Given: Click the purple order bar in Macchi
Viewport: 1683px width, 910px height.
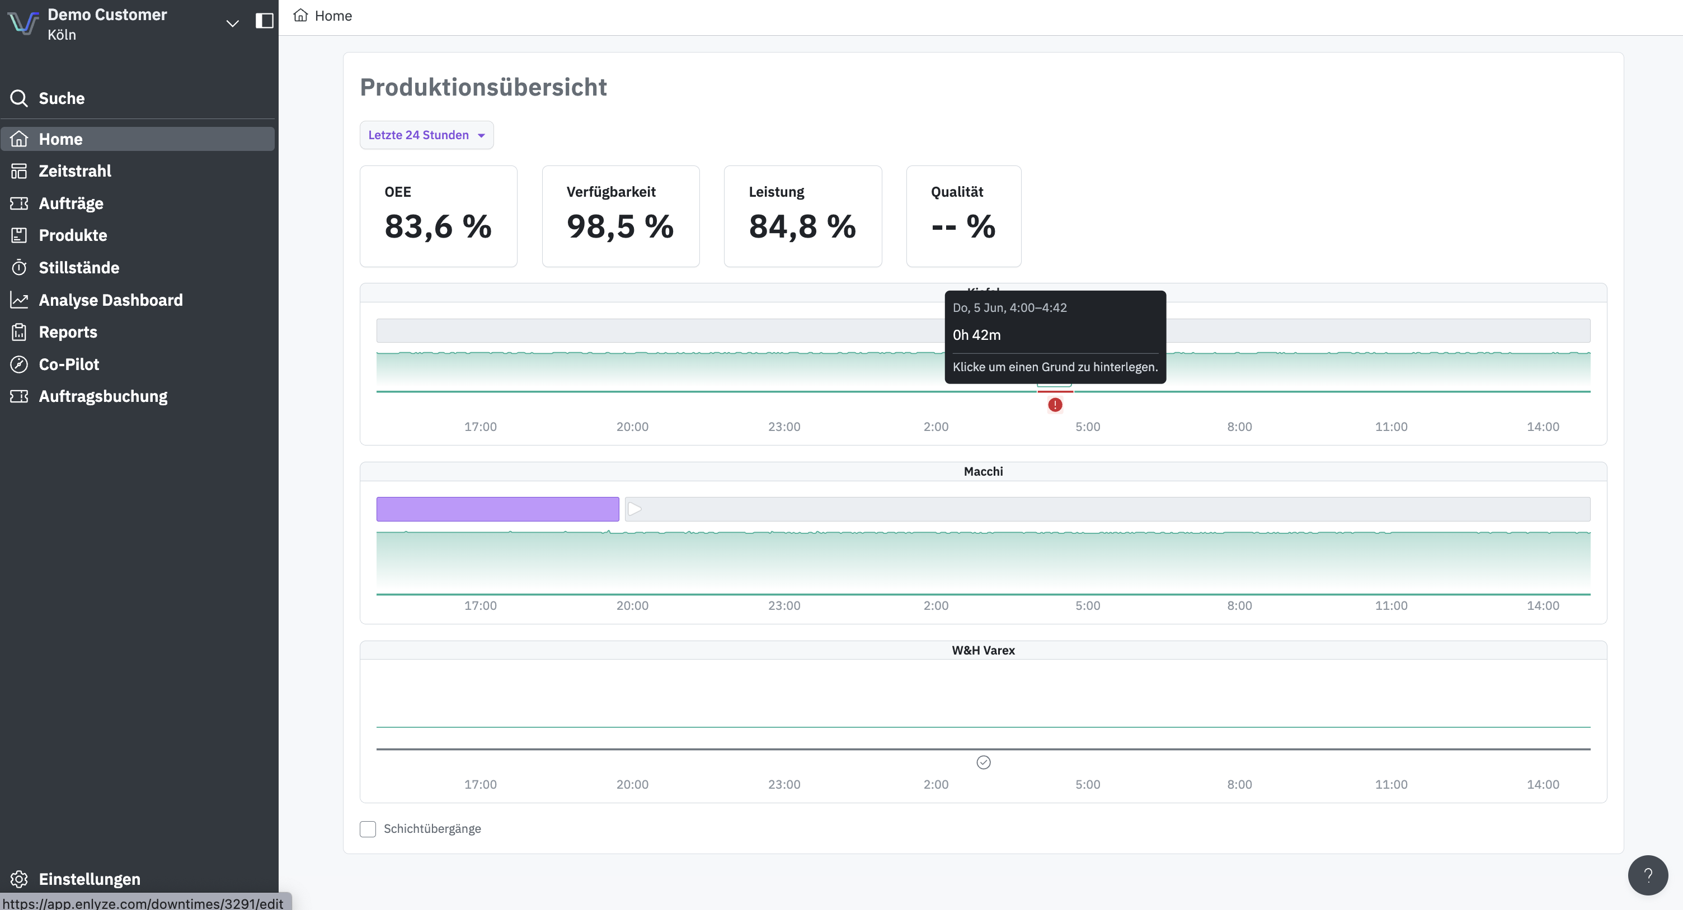Looking at the screenshot, I should (x=497, y=509).
